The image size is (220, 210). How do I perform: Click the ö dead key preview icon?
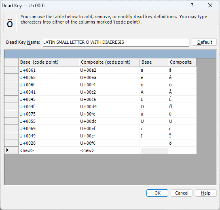pyautogui.click(x=10, y=24)
